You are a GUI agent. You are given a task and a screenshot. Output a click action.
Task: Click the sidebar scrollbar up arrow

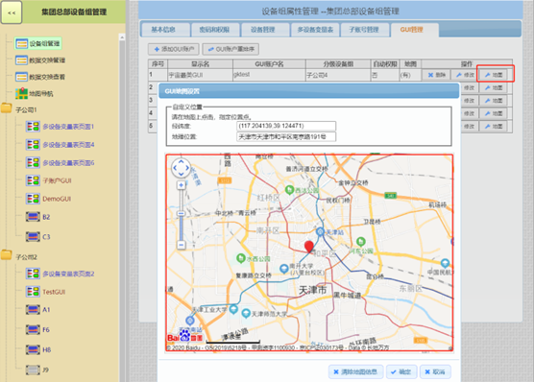[122, 37]
